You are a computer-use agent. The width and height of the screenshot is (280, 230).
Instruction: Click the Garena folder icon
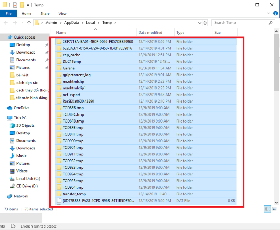pyautogui.click(x=59, y=68)
